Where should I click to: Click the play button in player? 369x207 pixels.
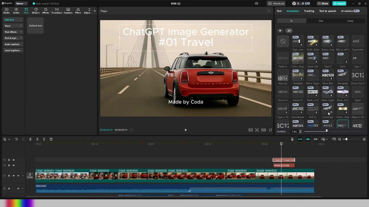[186, 130]
